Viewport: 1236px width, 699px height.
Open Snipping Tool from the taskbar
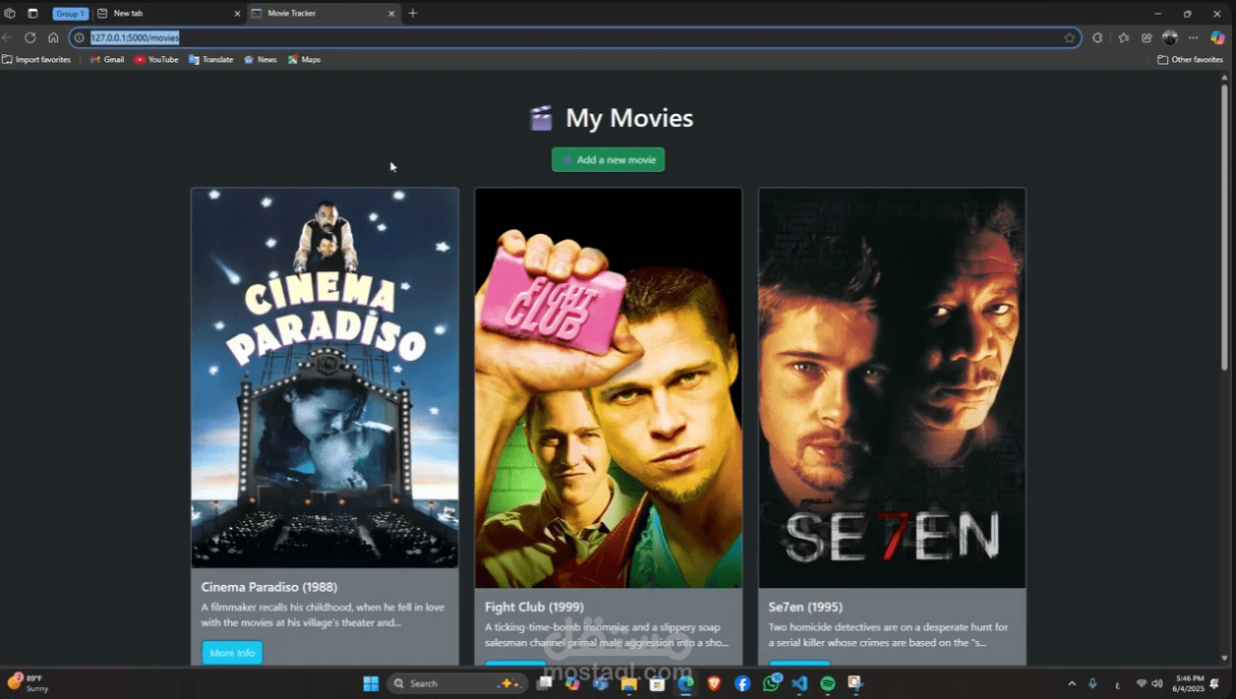pyautogui.click(x=855, y=683)
